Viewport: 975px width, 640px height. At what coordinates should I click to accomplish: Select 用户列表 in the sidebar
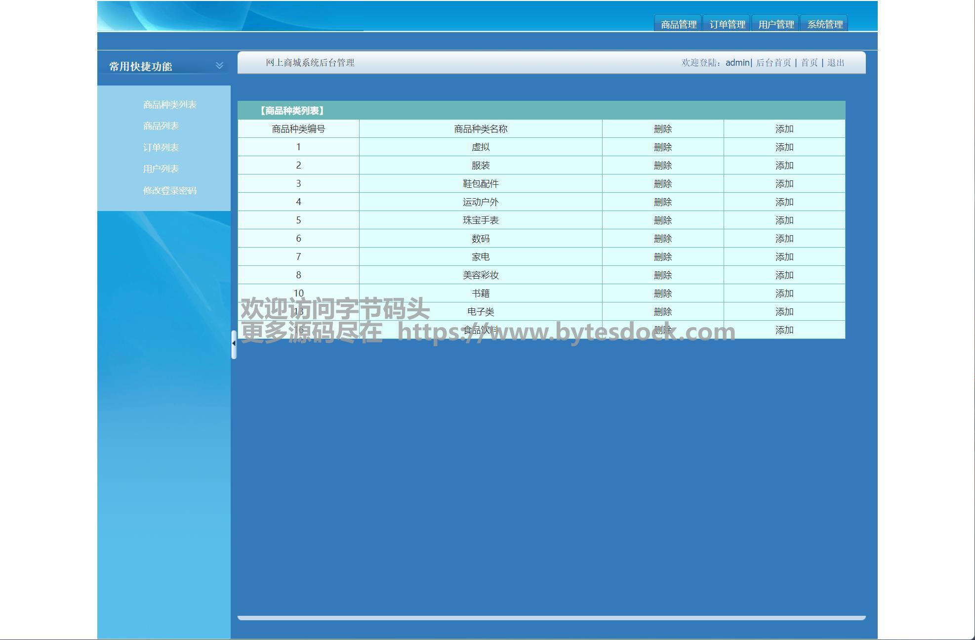click(x=161, y=169)
